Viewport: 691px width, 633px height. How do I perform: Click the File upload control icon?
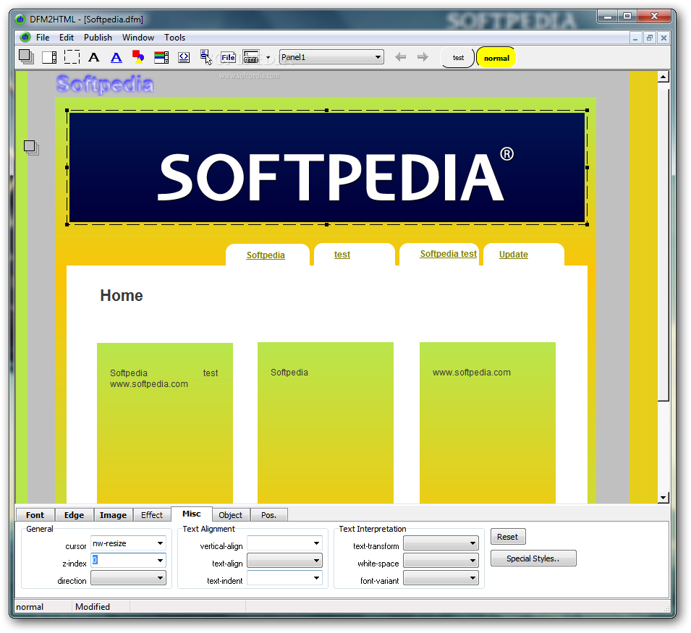click(x=228, y=57)
